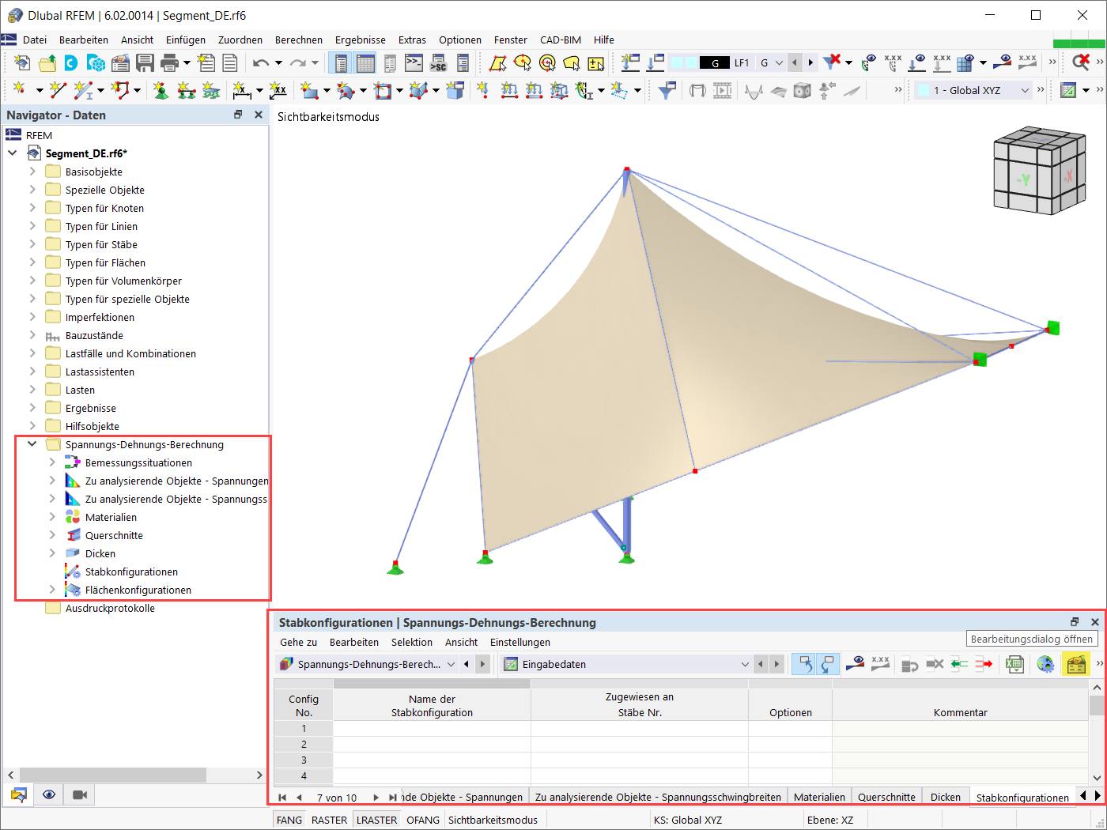Select next load case arrow in toolbar
The width and height of the screenshot is (1107, 830).
click(810, 62)
